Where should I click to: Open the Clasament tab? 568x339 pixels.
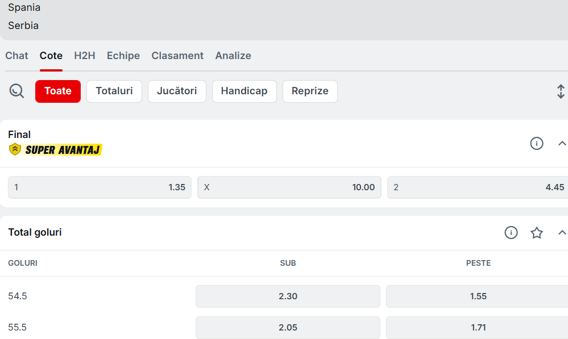(x=177, y=56)
